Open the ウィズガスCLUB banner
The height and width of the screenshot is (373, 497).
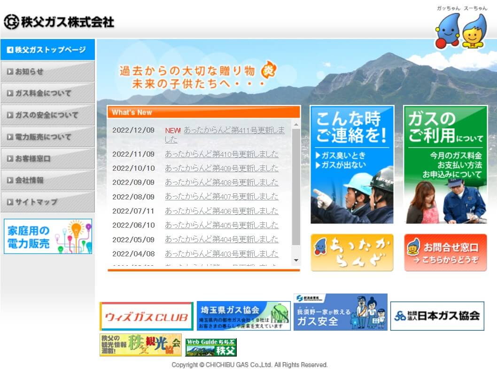point(146,314)
